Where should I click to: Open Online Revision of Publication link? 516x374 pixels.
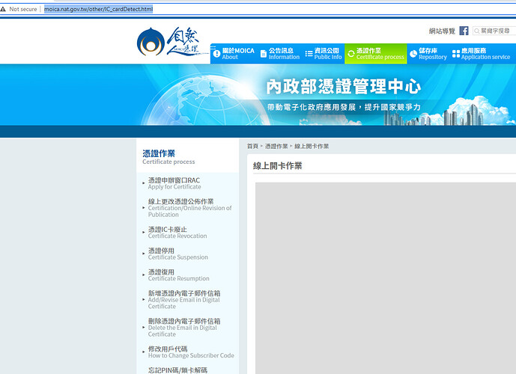tap(190, 208)
